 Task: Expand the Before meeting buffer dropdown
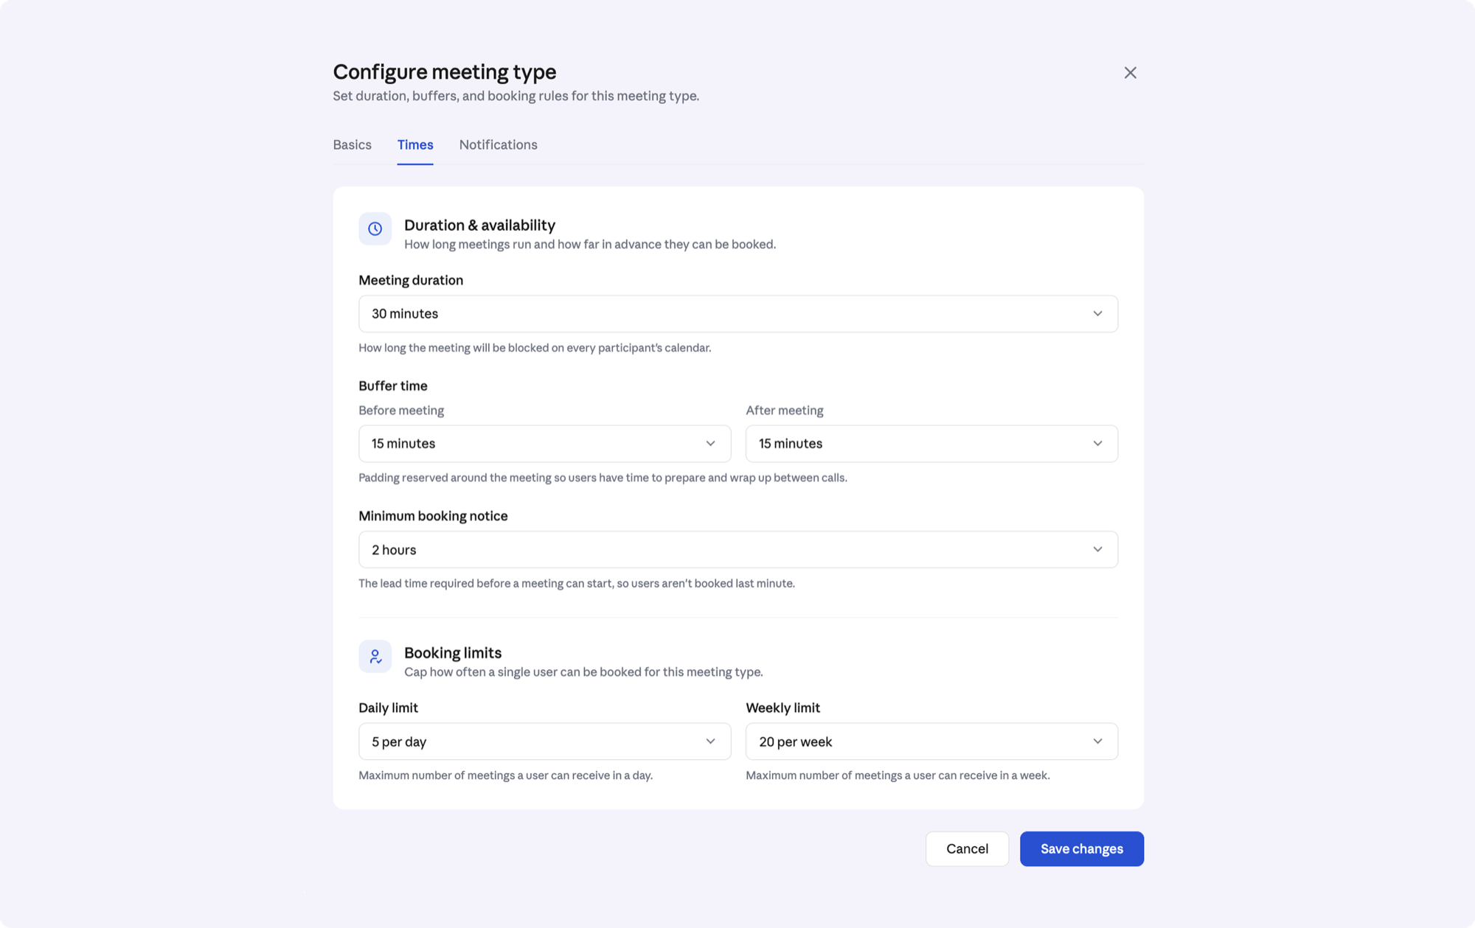(544, 444)
